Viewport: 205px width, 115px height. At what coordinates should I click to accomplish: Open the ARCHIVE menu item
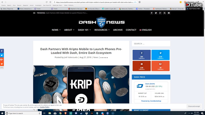click(x=118, y=30)
